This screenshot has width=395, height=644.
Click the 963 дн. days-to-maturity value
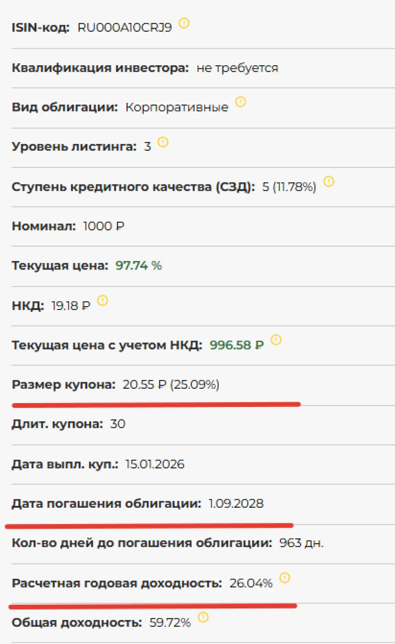pyautogui.click(x=301, y=543)
